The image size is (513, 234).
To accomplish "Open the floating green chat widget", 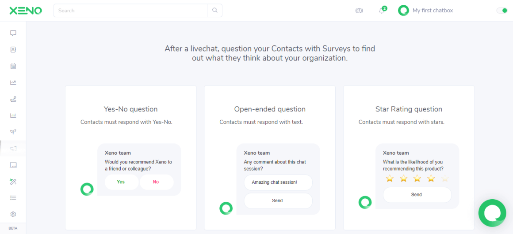I will (492, 213).
